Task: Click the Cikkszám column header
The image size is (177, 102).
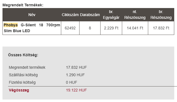Action: tap(70, 15)
